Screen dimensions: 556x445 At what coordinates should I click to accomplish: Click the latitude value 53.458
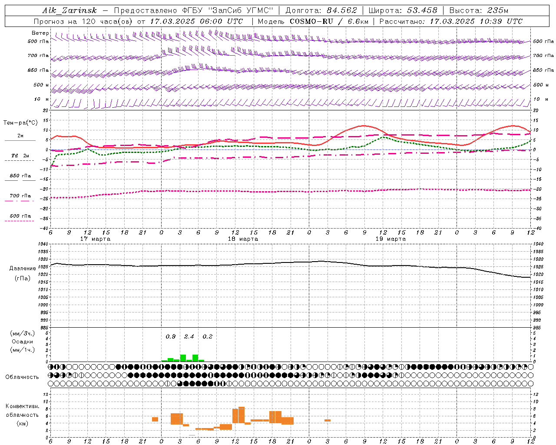[422, 10]
